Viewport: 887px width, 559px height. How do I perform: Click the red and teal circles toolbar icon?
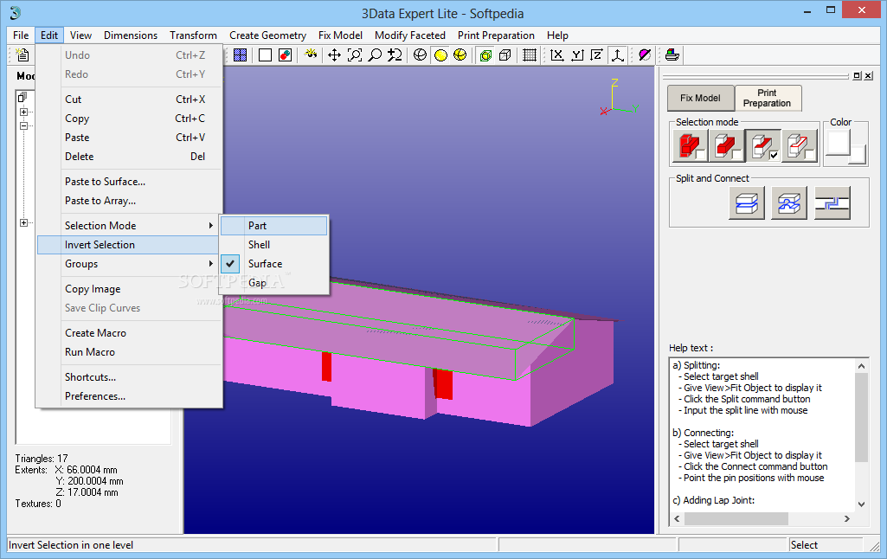(286, 55)
